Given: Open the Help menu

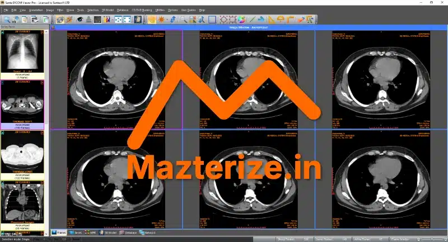Looking at the screenshot, I should pyautogui.click(x=202, y=10).
